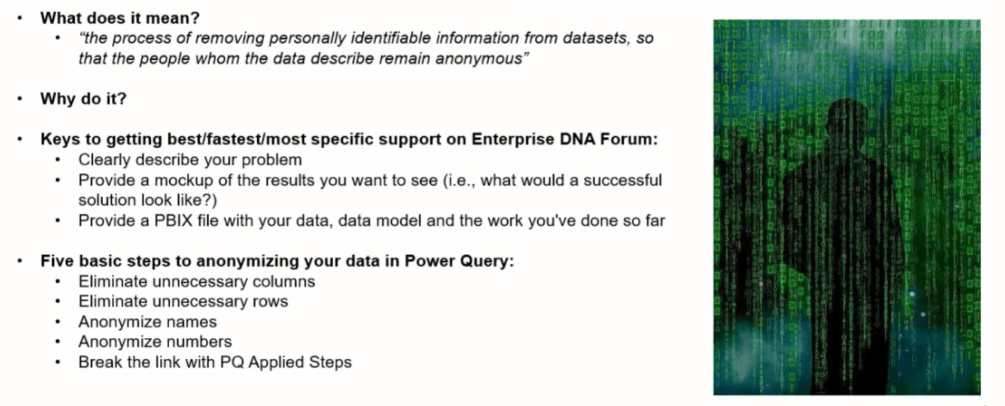Screen dimensions: 1005x406
Task: Click 'solution look like?)' continuation line
Action: coord(148,200)
